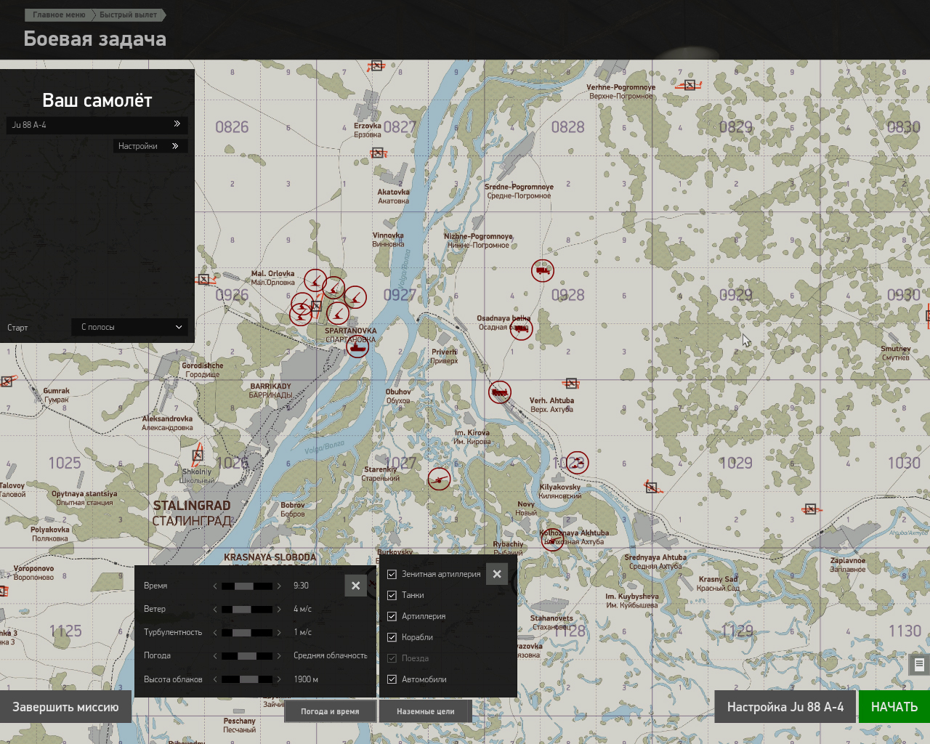Image resolution: width=930 pixels, height=744 pixels.
Task: Click the Время slider track
Action: tap(247, 586)
